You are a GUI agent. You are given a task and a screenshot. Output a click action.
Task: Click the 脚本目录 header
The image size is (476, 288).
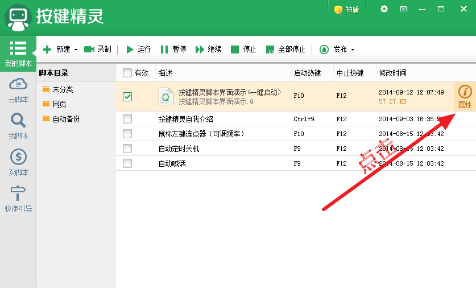(53, 73)
